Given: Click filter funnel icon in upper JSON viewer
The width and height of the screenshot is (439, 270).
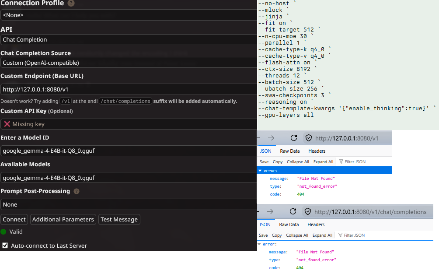Looking at the screenshot, I should 341,161.
